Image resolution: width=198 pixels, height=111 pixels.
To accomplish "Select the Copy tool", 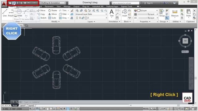I will (x=41, y=14).
